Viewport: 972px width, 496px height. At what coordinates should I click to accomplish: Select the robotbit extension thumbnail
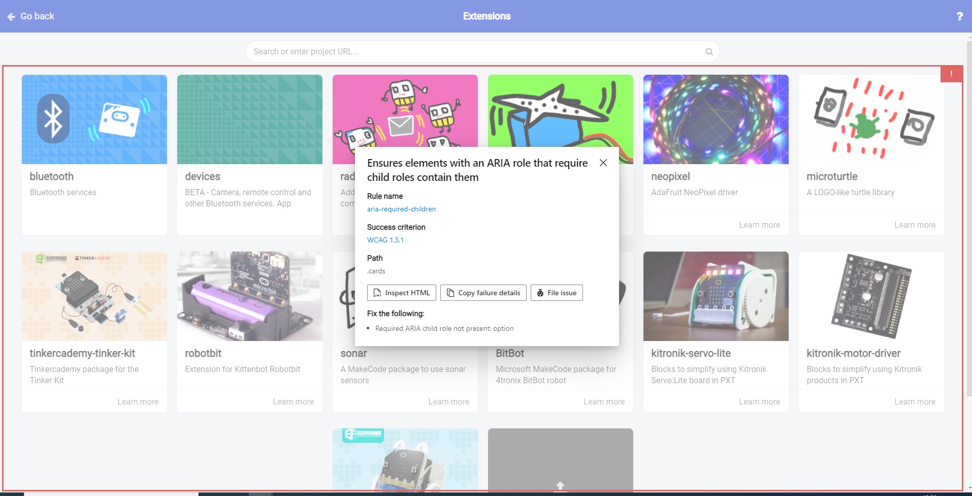pyautogui.click(x=249, y=296)
